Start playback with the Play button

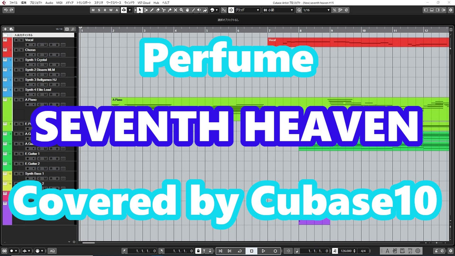tap(263, 251)
